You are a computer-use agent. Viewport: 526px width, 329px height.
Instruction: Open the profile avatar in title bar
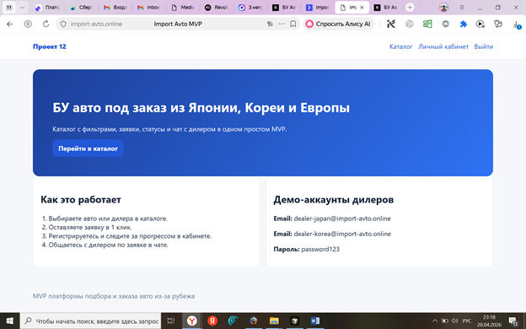pyautogui.click(x=443, y=8)
